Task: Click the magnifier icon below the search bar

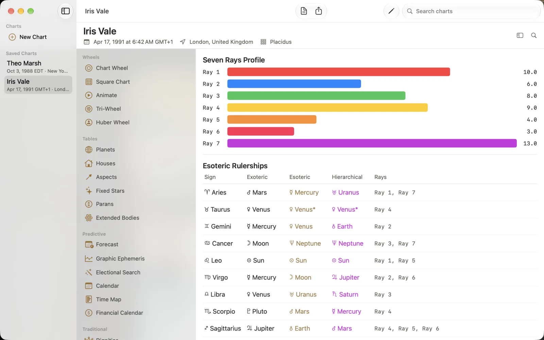Action: coord(534,35)
